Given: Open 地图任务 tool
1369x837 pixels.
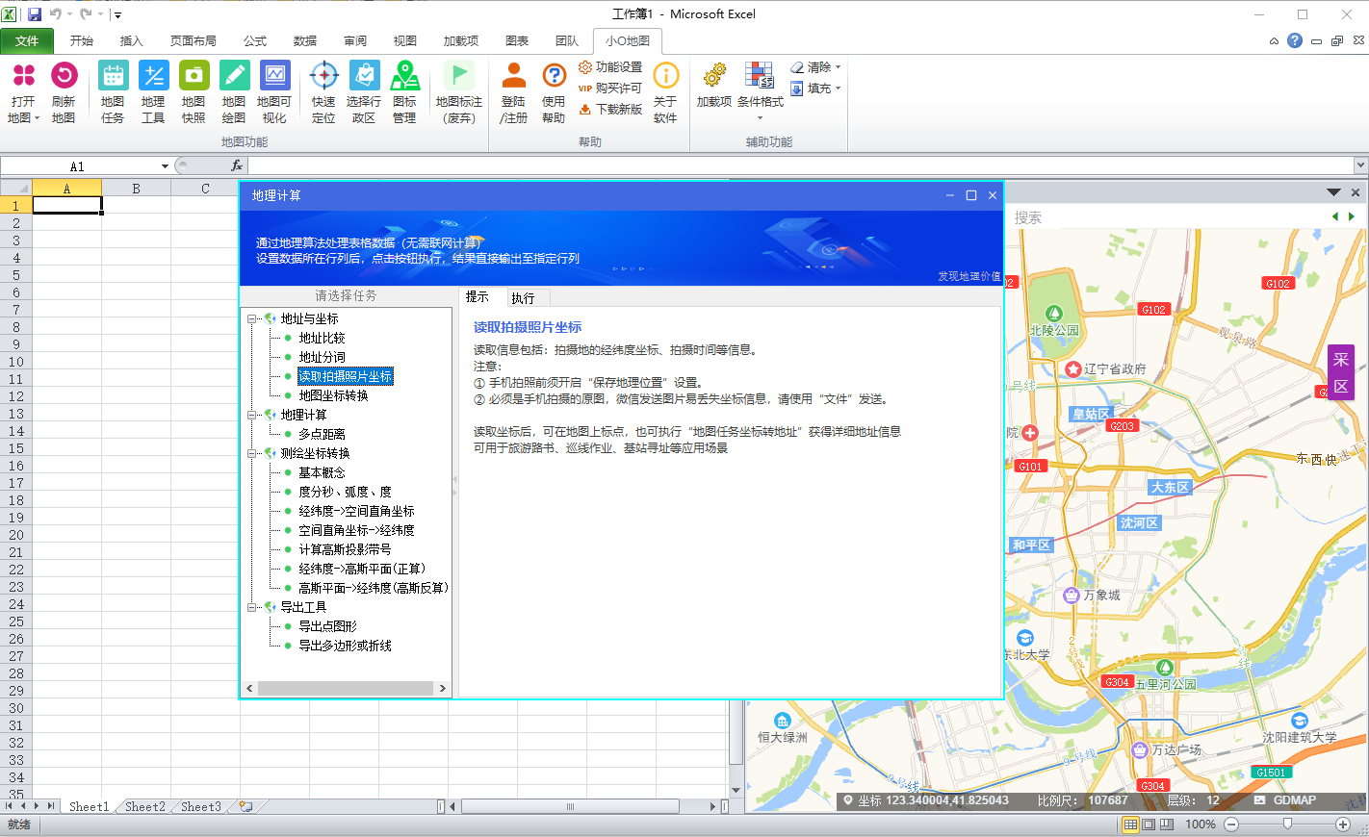Looking at the screenshot, I should click(x=113, y=92).
